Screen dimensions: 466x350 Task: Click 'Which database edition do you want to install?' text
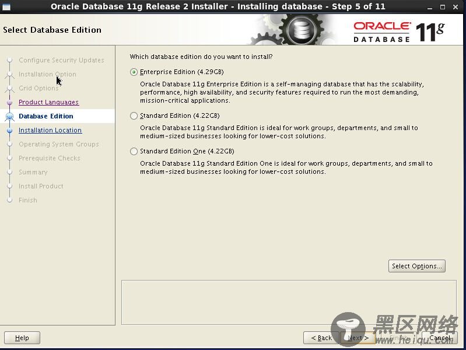(x=201, y=57)
